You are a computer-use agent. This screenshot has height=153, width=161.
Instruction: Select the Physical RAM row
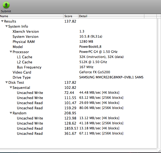[78, 42]
